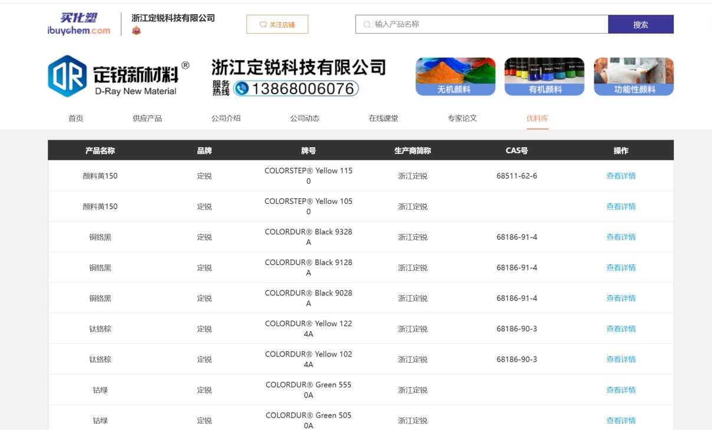This screenshot has width=712, height=430.
Task: View details for COLORDUR Yellow 1224A
Action: coord(621,329)
